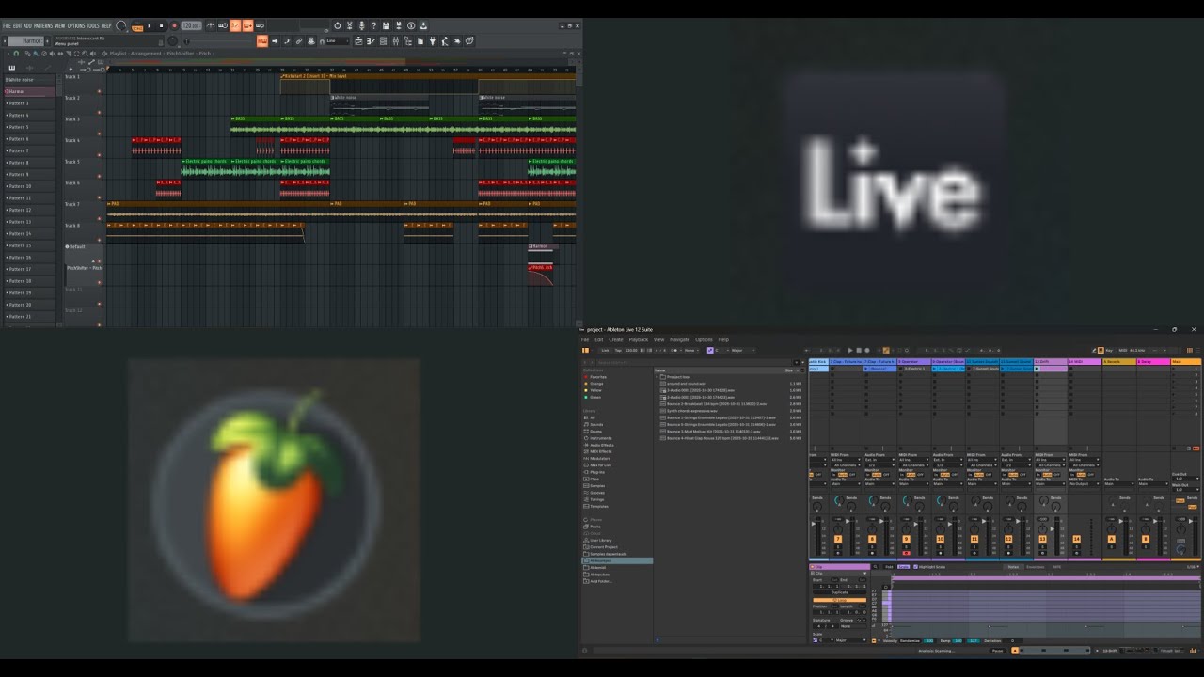This screenshot has width=1204, height=677.
Task: Click FL Studio stamp toolbar icon
Action: click(x=311, y=40)
